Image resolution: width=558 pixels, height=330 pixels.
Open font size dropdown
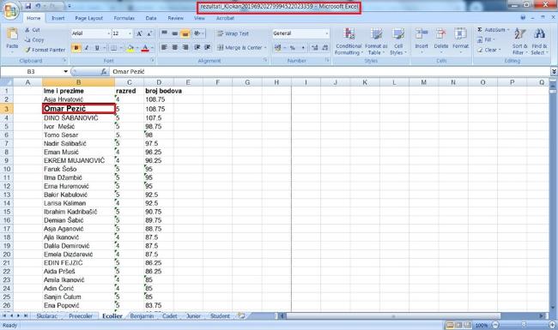(130, 33)
